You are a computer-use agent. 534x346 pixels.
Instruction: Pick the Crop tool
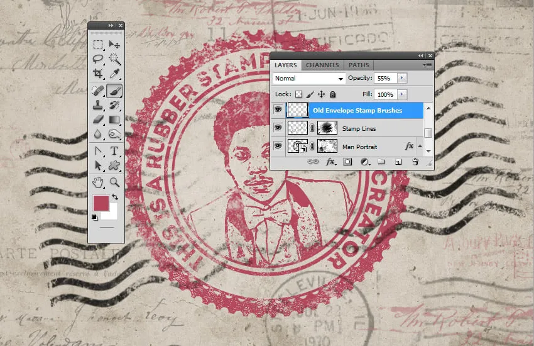[98, 74]
